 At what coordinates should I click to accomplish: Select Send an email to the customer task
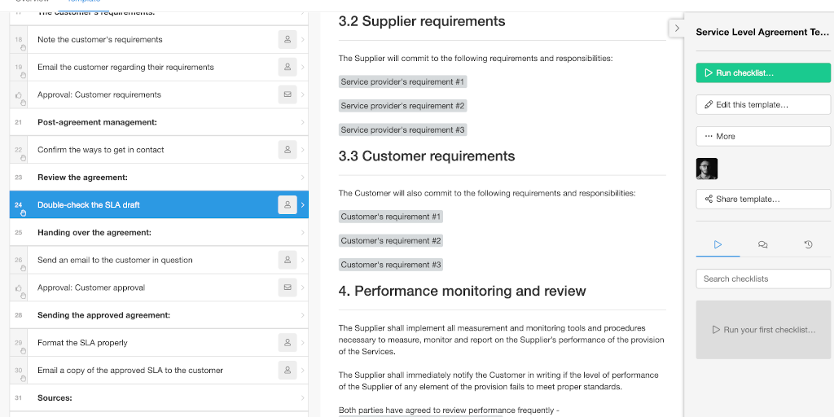pyautogui.click(x=159, y=260)
